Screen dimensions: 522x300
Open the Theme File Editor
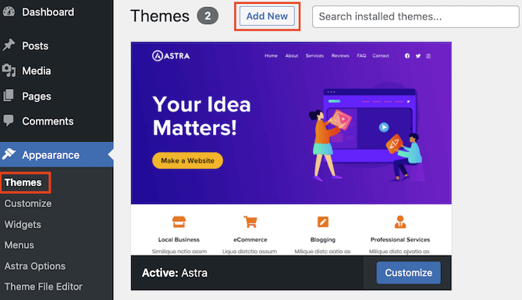pyautogui.click(x=43, y=287)
